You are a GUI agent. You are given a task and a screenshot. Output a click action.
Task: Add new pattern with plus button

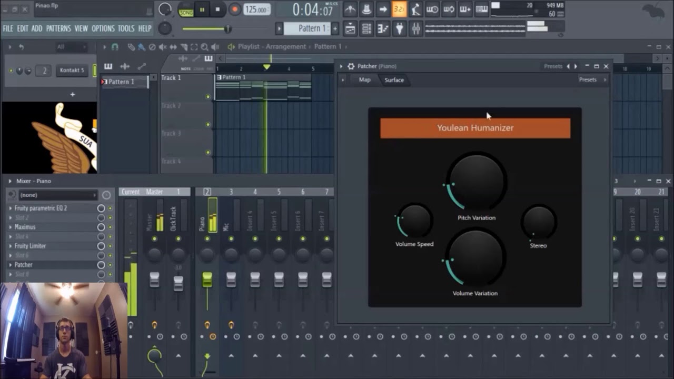click(x=335, y=28)
